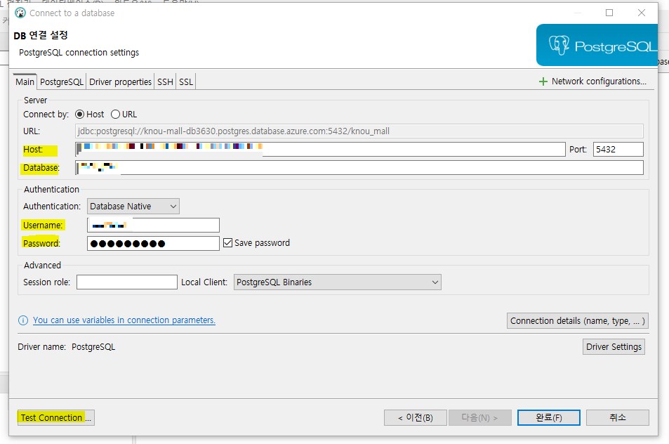Select the Host connect-by radio button
The height and width of the screenshot is (444, 669).
(79, 115)
